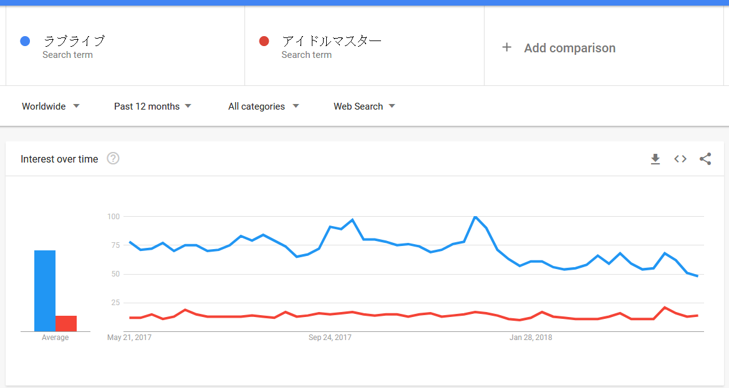Click the blue dot beside ラブライブ
The image size is (729, 388).
25,41
